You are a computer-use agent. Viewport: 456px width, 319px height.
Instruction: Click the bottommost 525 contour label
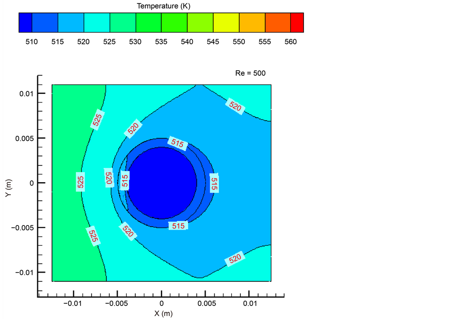tap(93, 236)
